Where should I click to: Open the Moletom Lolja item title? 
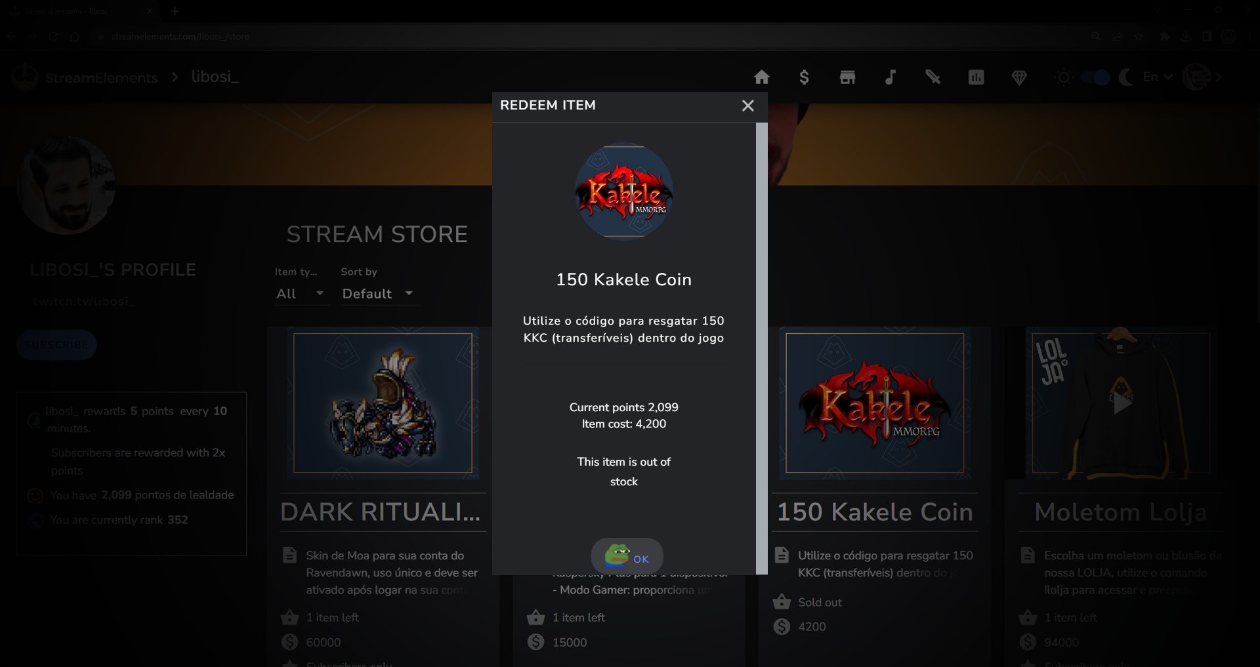click(1120, 512)
